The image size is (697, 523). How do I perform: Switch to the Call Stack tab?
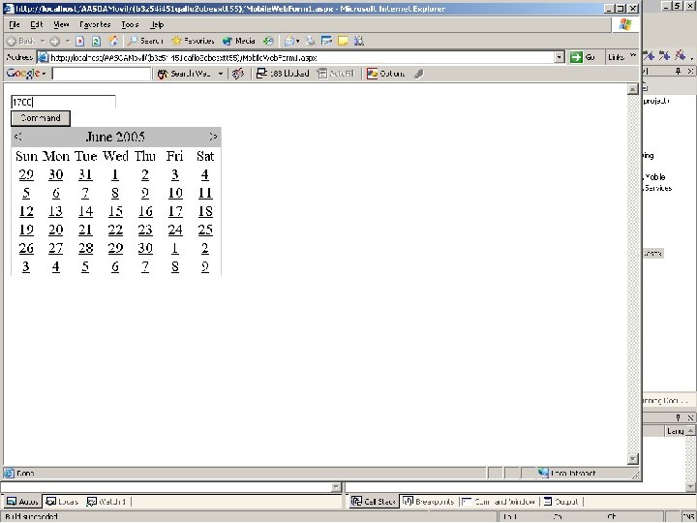(x=374, y=502)
